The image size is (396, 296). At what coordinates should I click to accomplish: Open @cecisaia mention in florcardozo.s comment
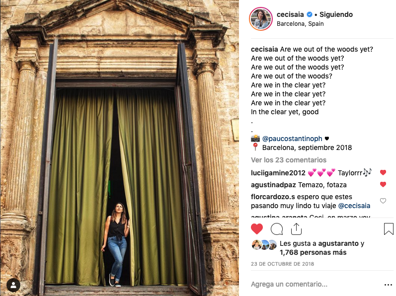354,206
